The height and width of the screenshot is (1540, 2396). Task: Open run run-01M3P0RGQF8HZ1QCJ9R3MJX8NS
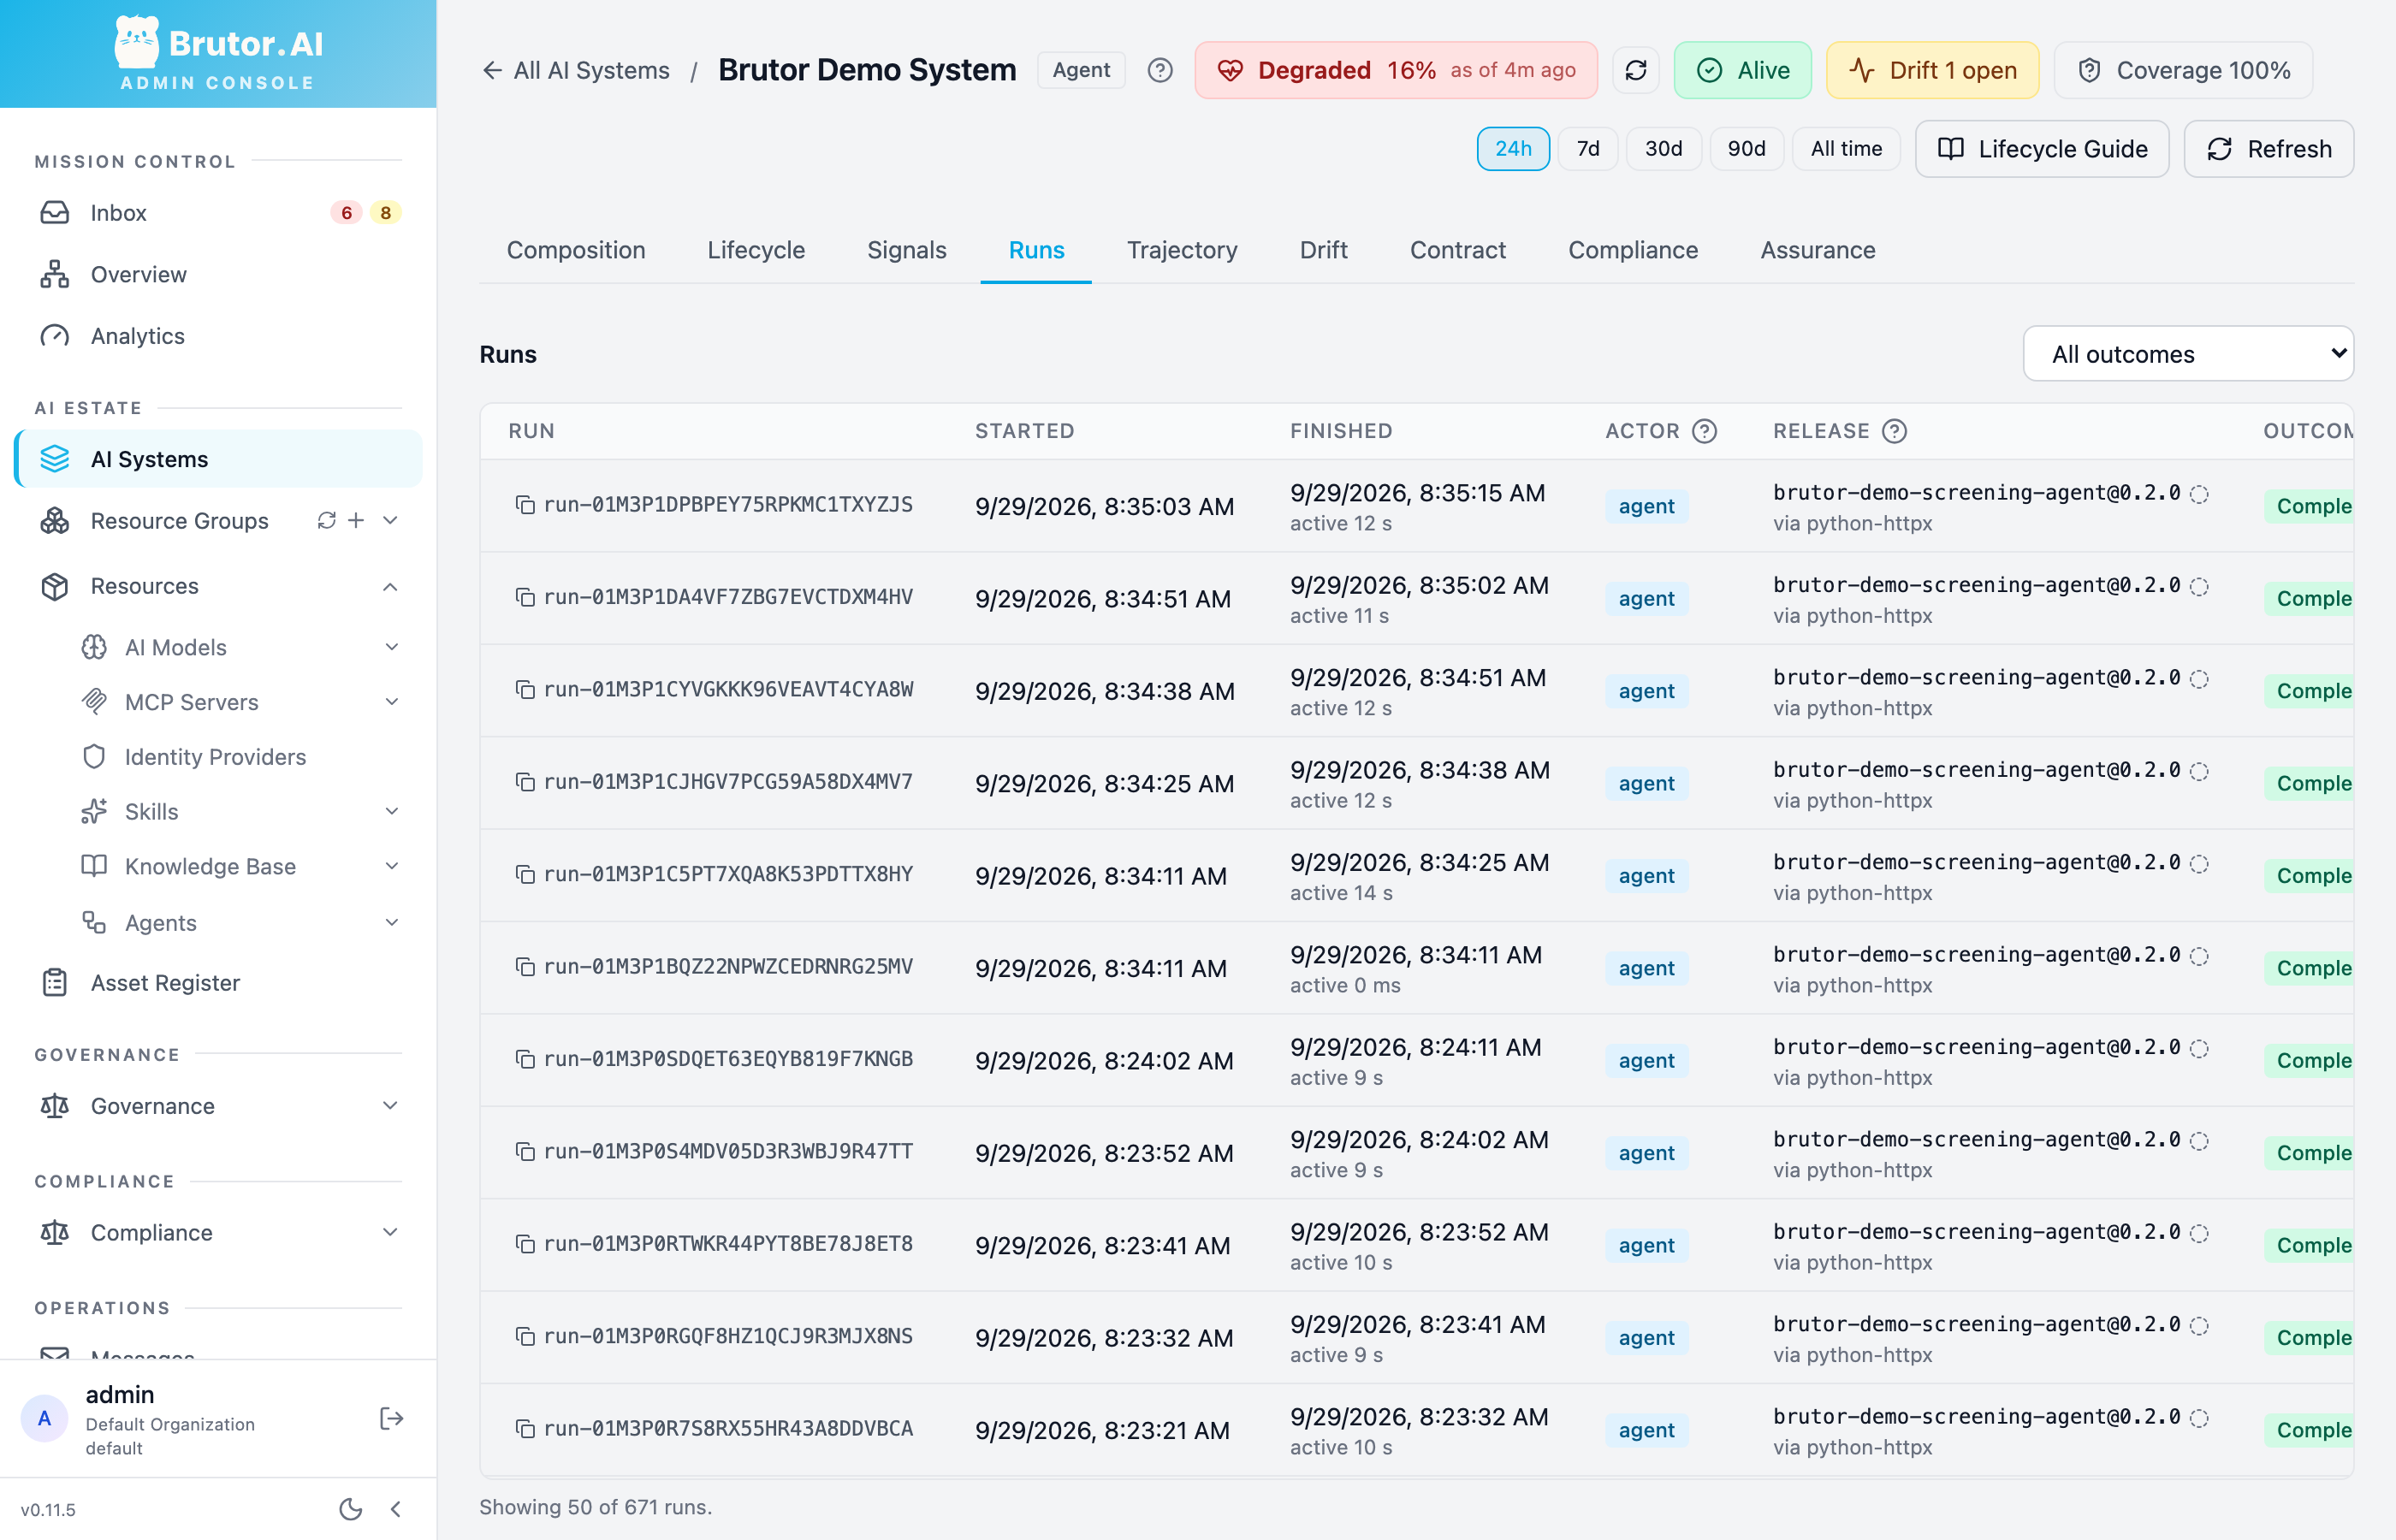(727, 1336)
